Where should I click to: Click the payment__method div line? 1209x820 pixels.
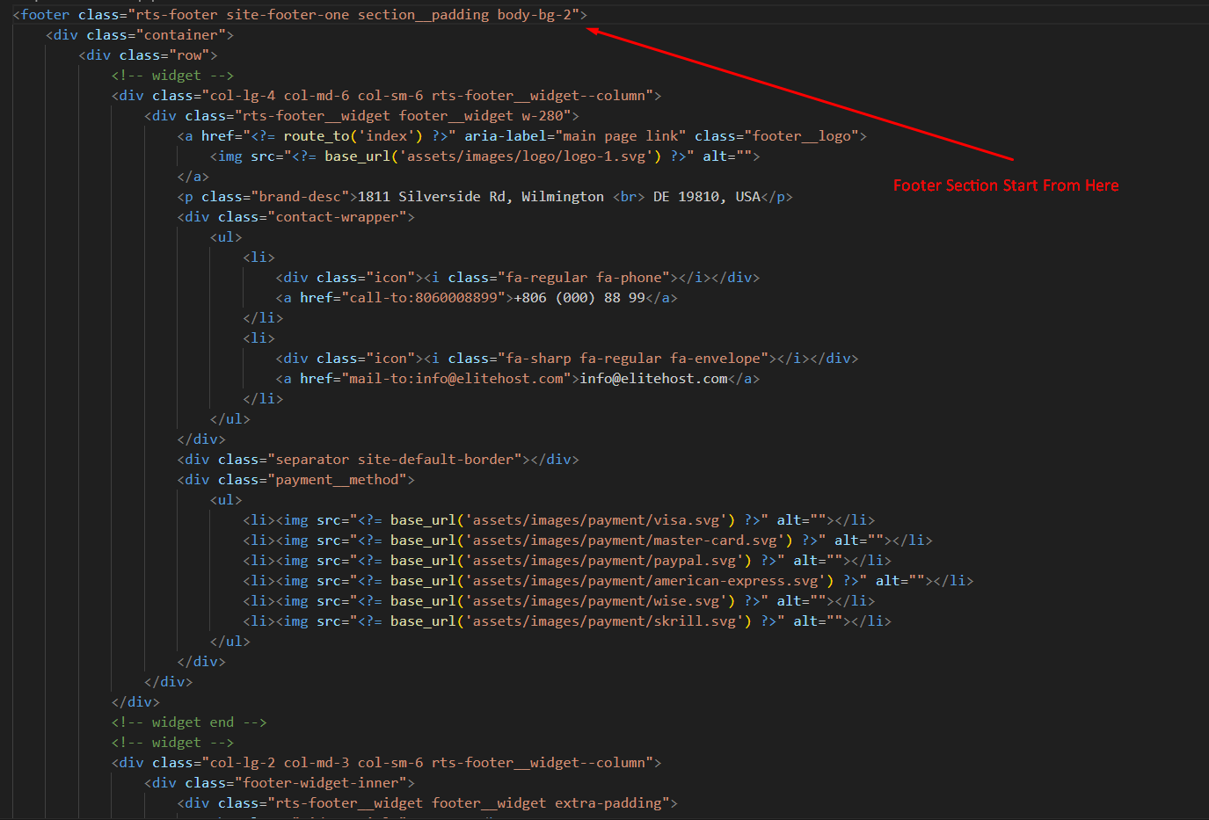(295, 480)
